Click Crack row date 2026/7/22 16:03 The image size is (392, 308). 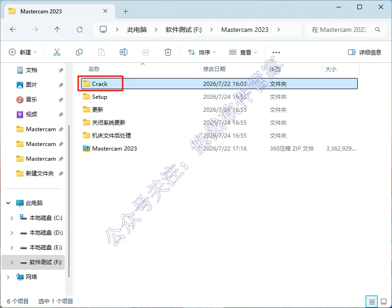pyautogui.click(x=225, y=84)
